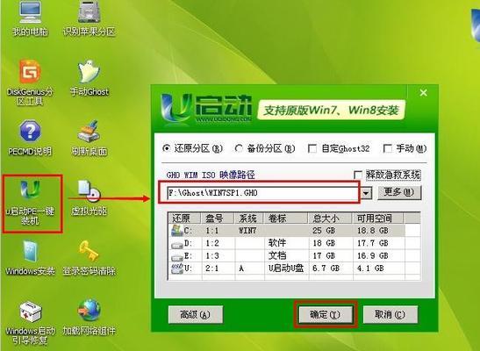Enable the 手动(M) checkbox
This screenshot has height=351, width=480.
coord(388,148)
